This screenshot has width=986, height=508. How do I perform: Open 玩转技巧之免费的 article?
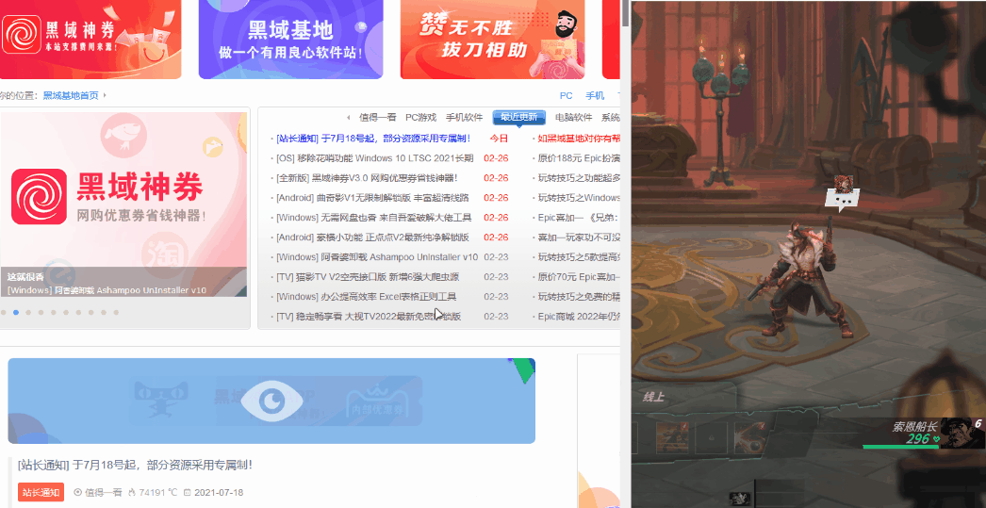coord(579,297)
